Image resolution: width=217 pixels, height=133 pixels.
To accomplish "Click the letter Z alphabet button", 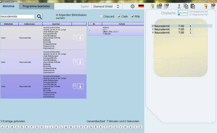I will click(x=140, y=127).
